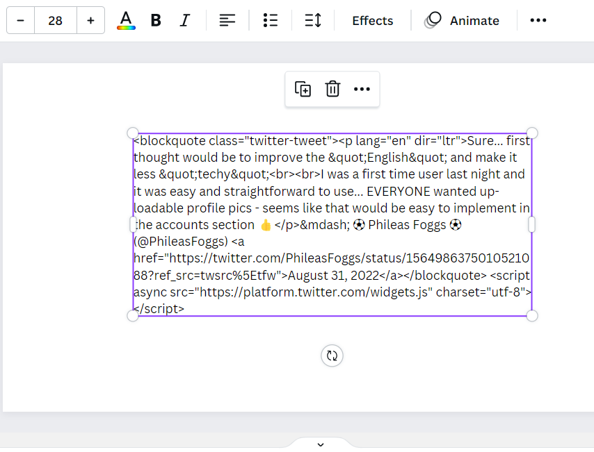
Task: Click the bottom-right corner resize handle
Action: [x=532, y=316]
